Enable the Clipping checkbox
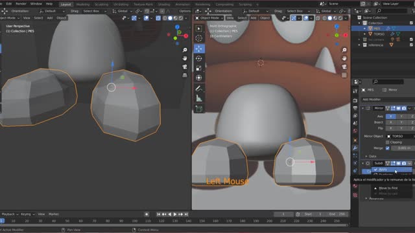The height and width of the screenshot is (233, 415). (x=388, y=142)
